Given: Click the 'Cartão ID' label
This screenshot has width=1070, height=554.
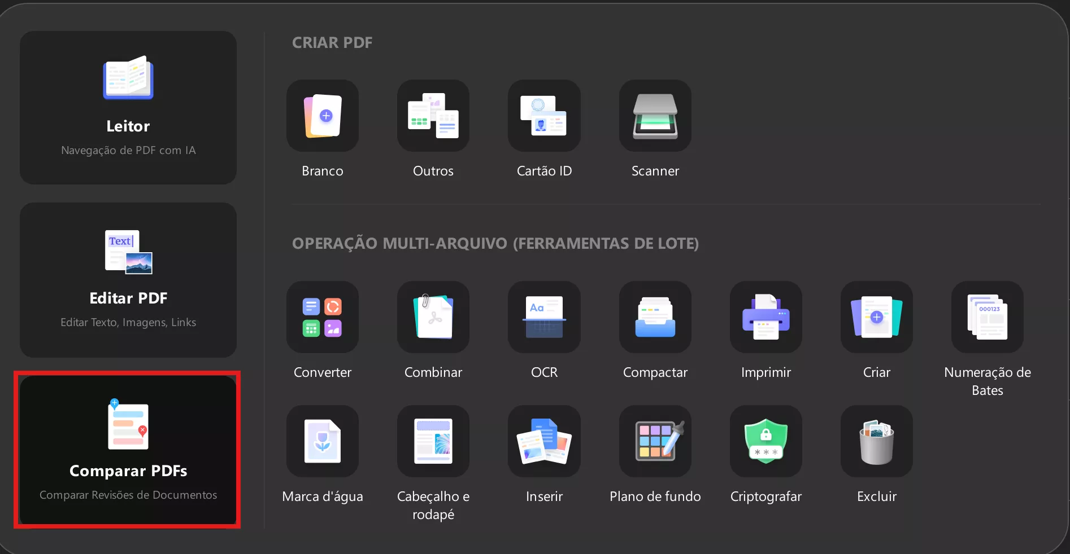Looking at the screenshot, I should pos(544,171).
